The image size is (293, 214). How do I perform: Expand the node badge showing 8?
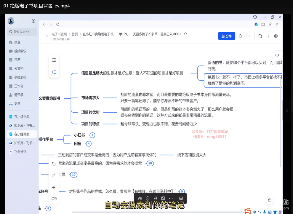48,208
